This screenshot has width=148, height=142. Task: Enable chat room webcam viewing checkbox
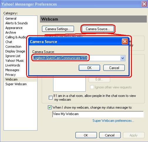[51, 97]
